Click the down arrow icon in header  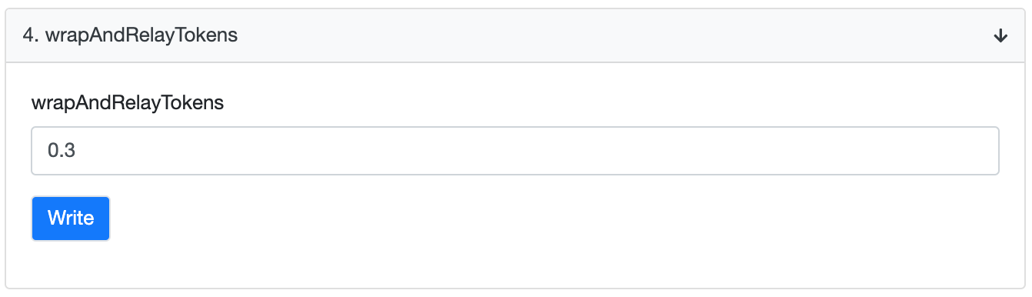[1000, 36]
